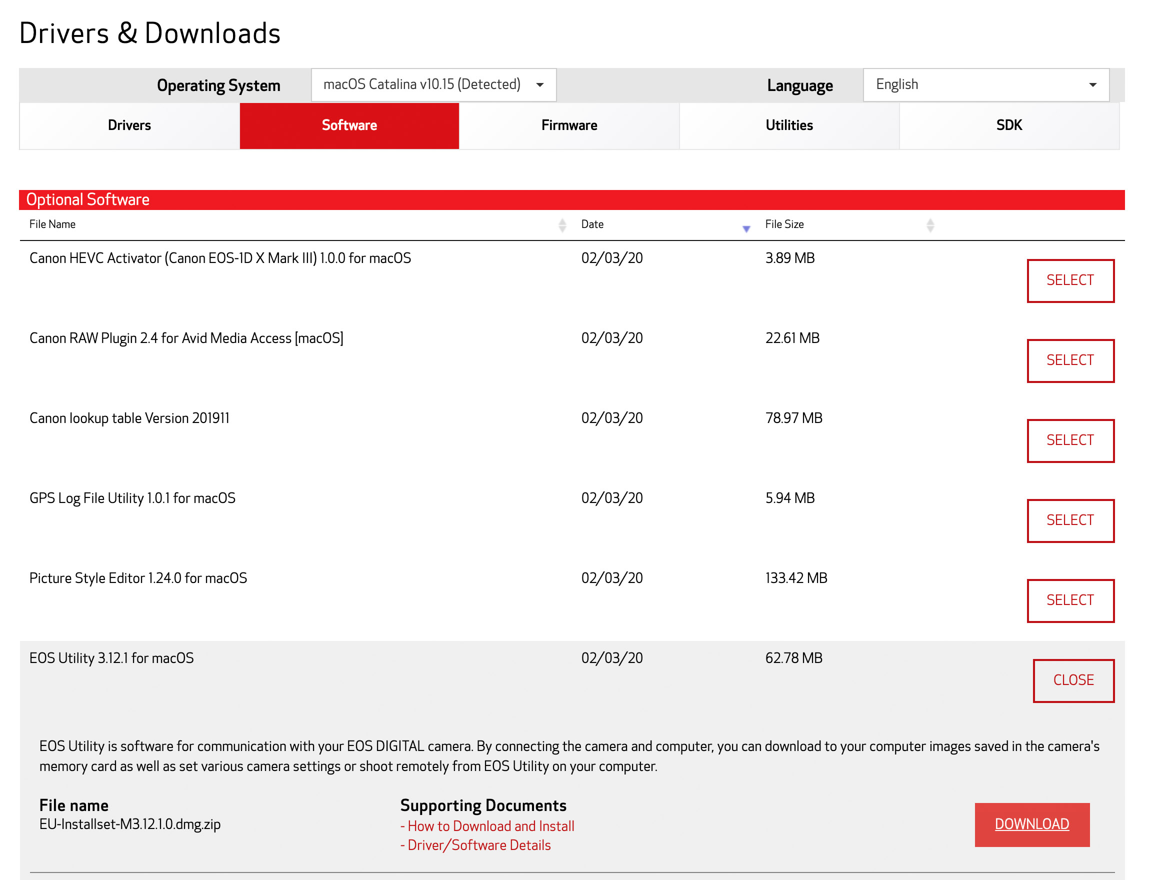Download the EOS Utility installer

point(1031,824)
